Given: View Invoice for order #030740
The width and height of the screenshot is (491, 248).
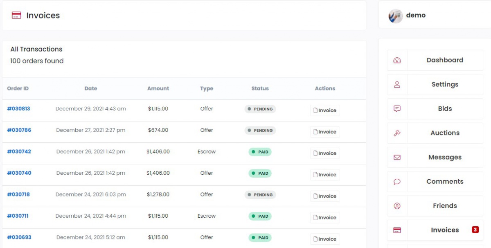Looking at the screenshot, I should point(325,175).
